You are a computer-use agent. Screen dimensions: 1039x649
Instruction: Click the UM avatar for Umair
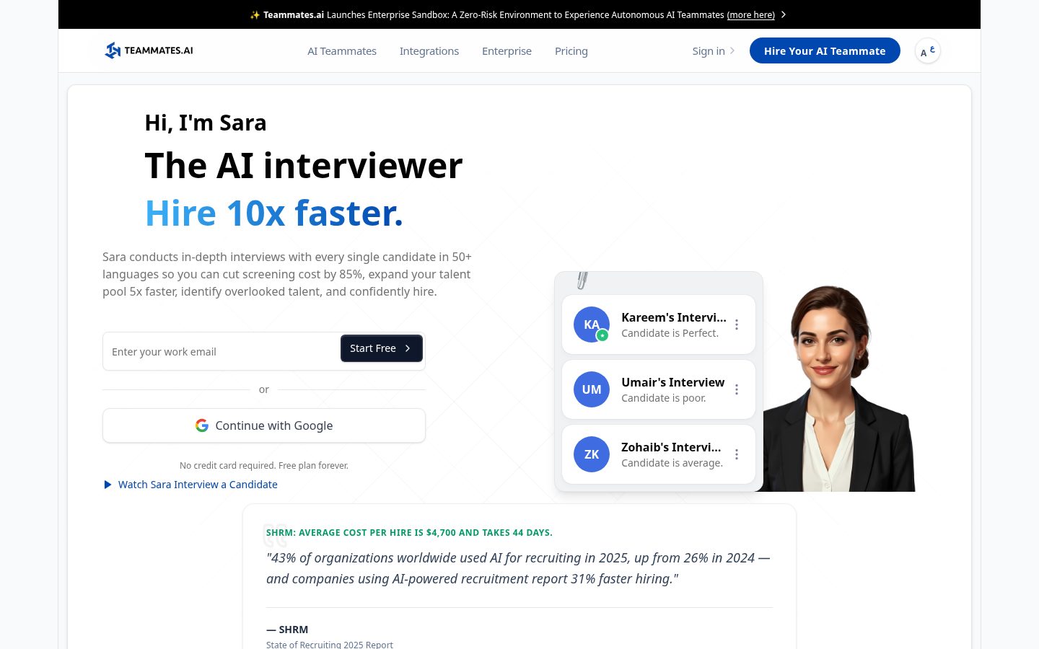coord(592,389)
